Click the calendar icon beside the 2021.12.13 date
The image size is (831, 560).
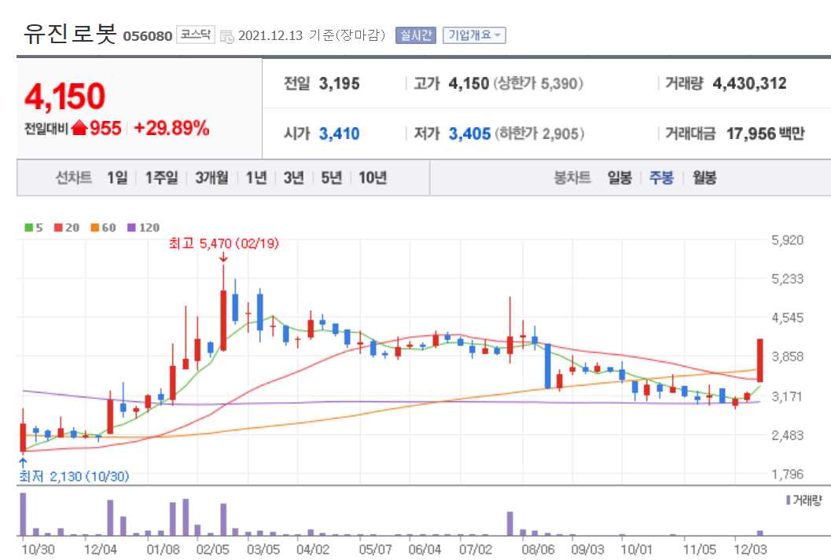pos(226,35)
